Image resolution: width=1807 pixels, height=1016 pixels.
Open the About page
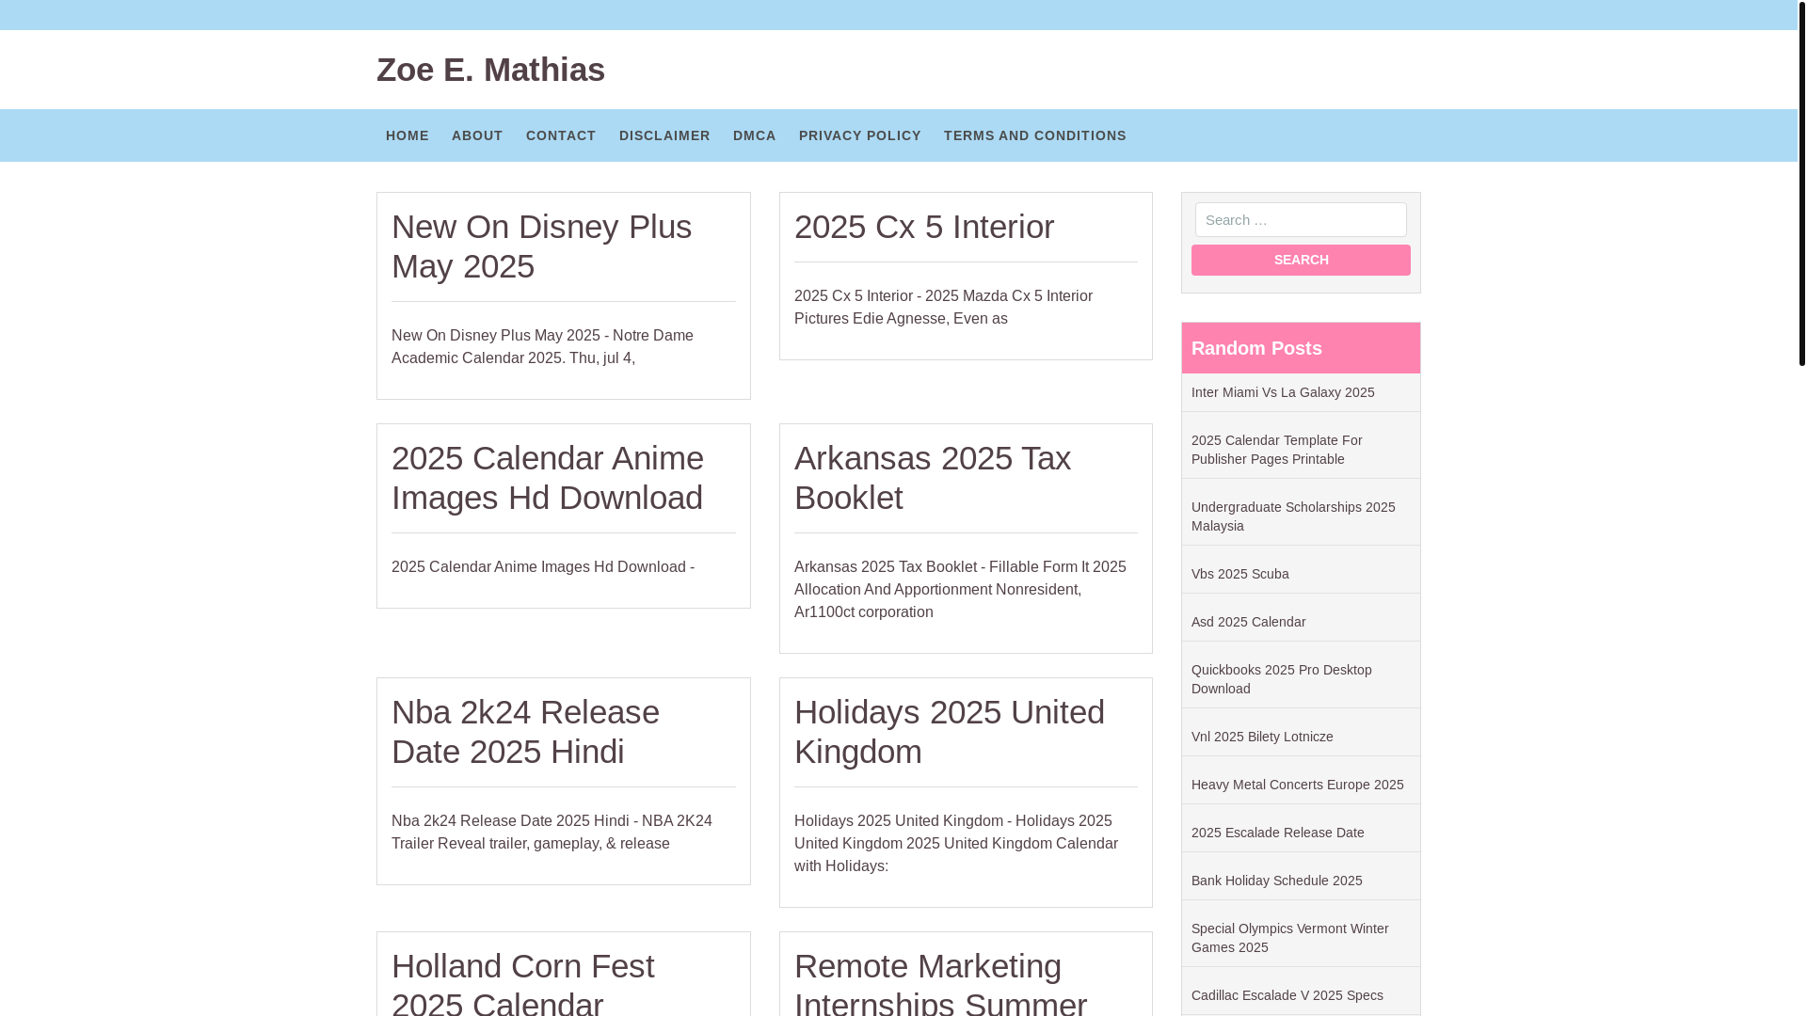coord(477,135)
